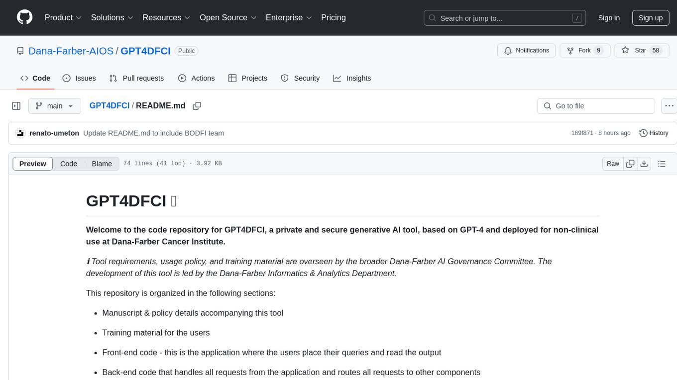Select the Issues tab
677x380 pixels.
point(79,78)
